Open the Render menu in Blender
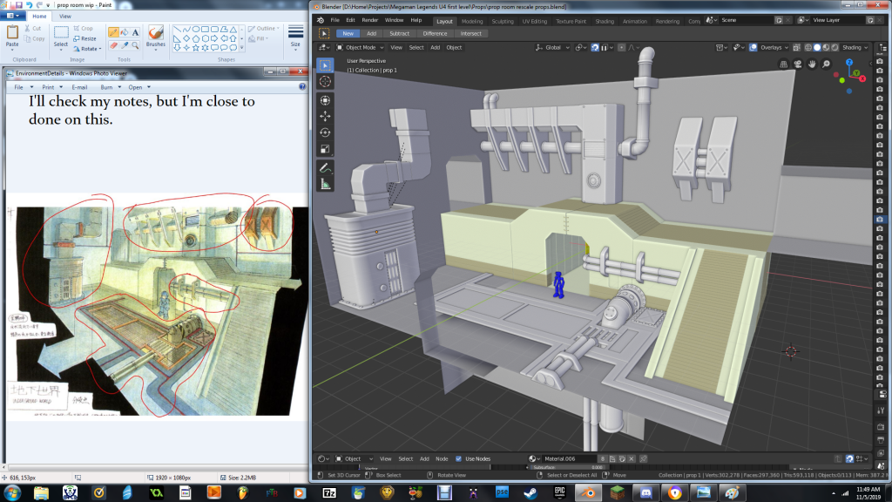The width and height of the screenshot is (892, 502). 369,20
